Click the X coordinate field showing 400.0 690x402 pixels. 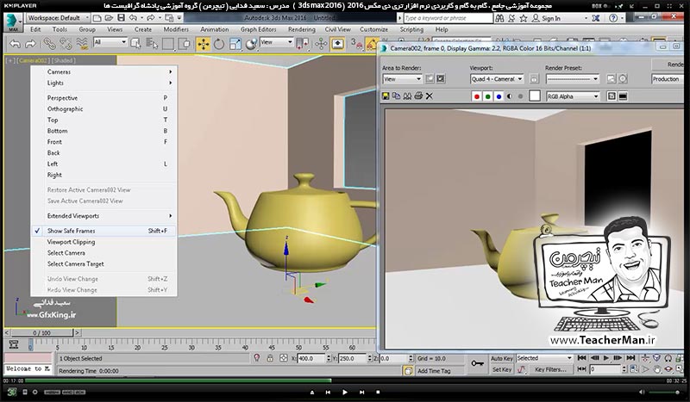point(311,358)
